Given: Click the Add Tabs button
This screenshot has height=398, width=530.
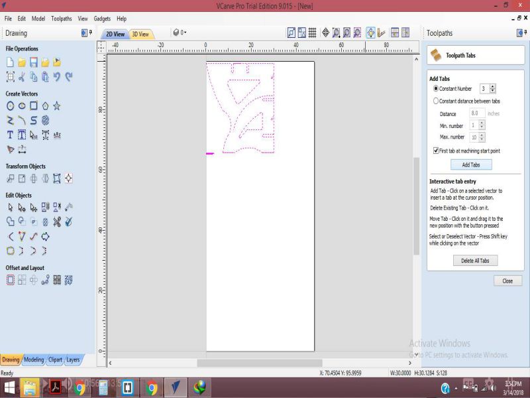Looking at the screenshot, I should 471,165.
